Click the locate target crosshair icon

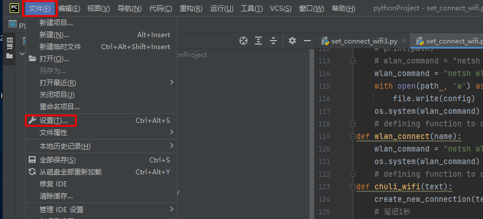point(244,41)
